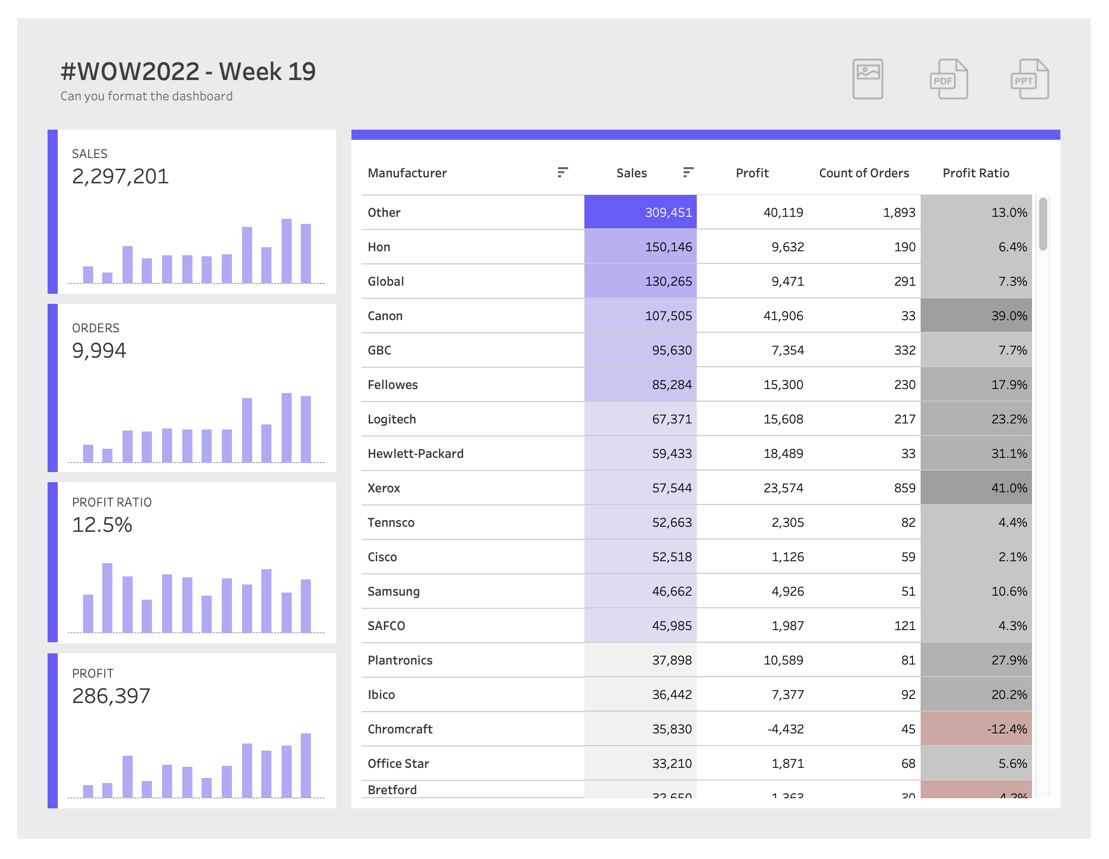Click the Manufacturer column sort icon
The height and width of the screenshot is (859, 1109).
(562, 172)
